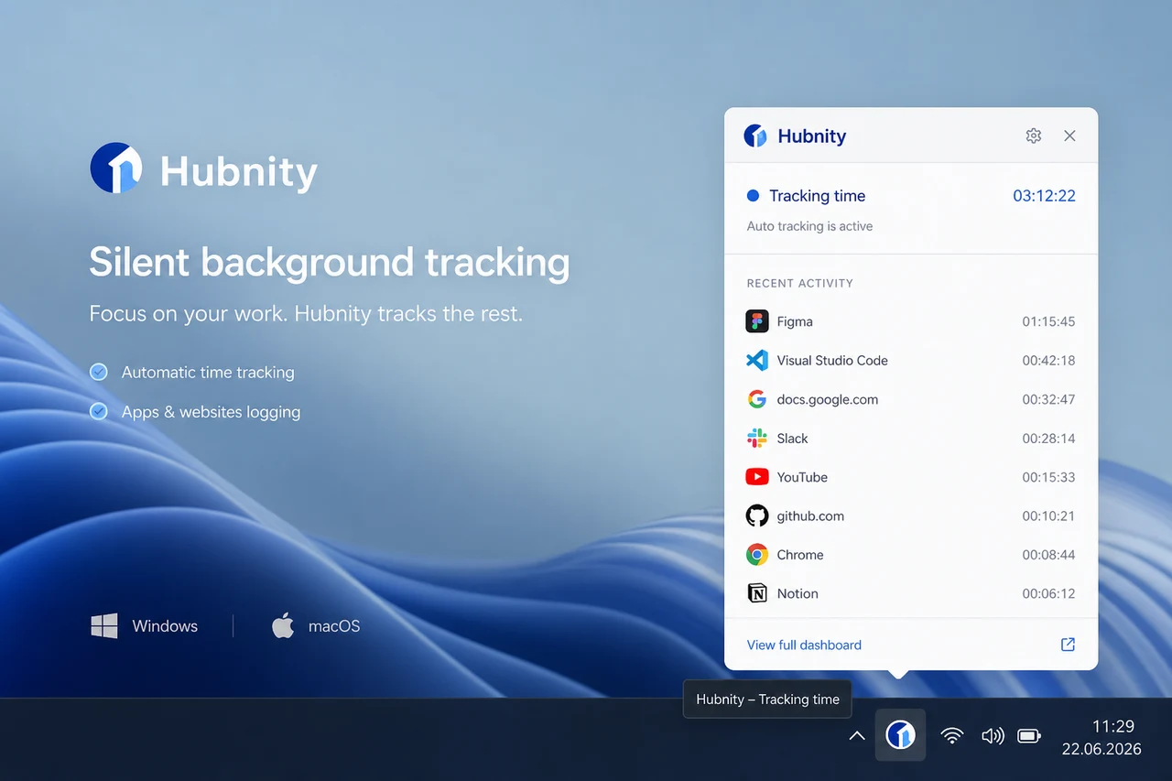Click the Hubnity – Tracking time tooltip
This screenshot has width=1172, height=781.
coord(767,700)
